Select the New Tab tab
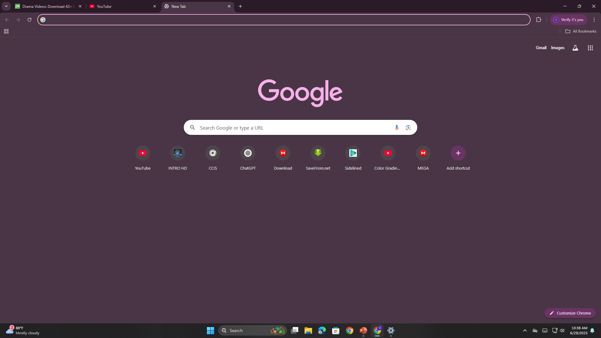The width and height of the screenshot is (601, 338). [x=197, y=6]
